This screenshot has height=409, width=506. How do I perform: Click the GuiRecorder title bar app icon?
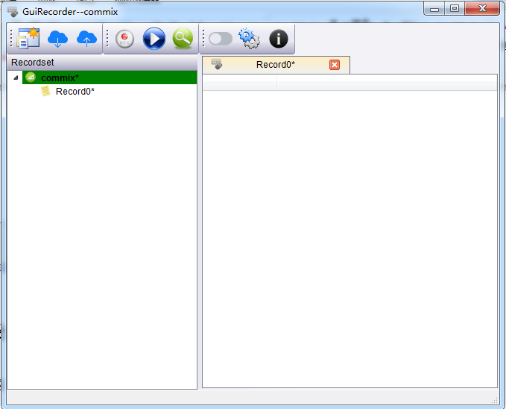(13, 12)
